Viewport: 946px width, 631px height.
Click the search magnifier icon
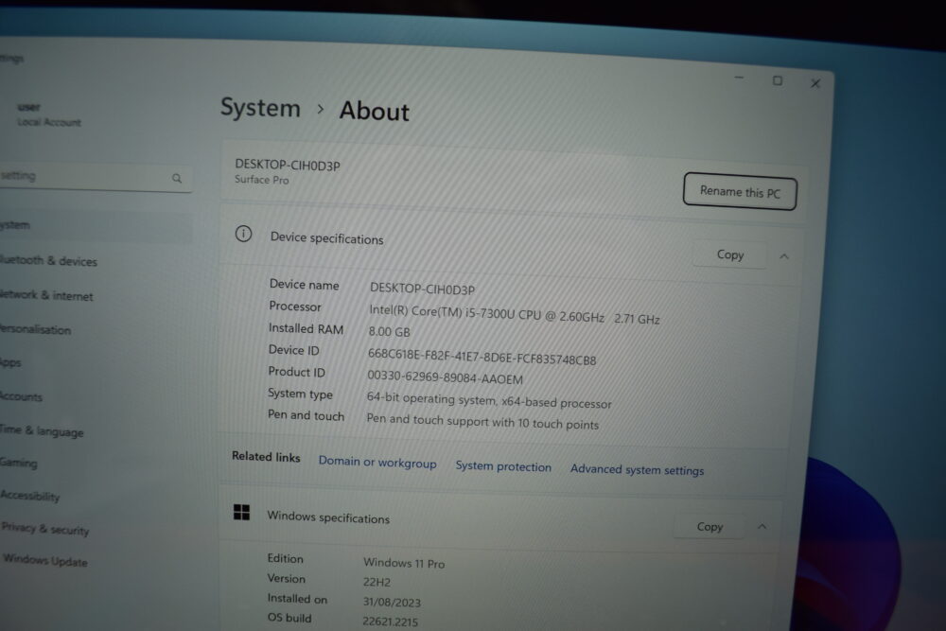(177, 178)
